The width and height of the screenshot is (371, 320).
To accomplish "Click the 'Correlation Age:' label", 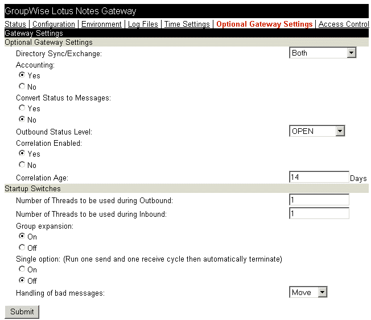I will (42, 178).
